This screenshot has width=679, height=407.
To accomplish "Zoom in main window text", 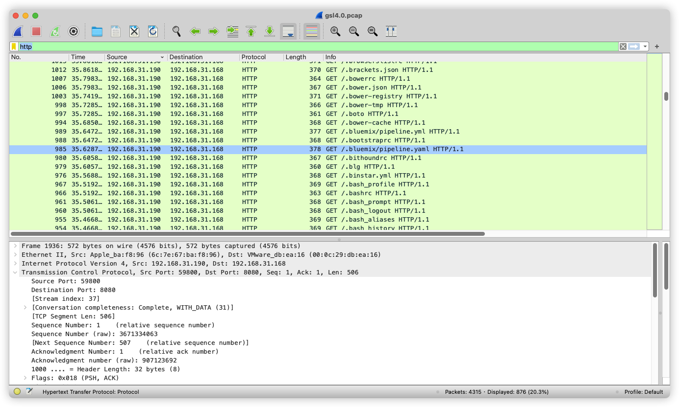I will pyautogui.click(x=335, y=31).
